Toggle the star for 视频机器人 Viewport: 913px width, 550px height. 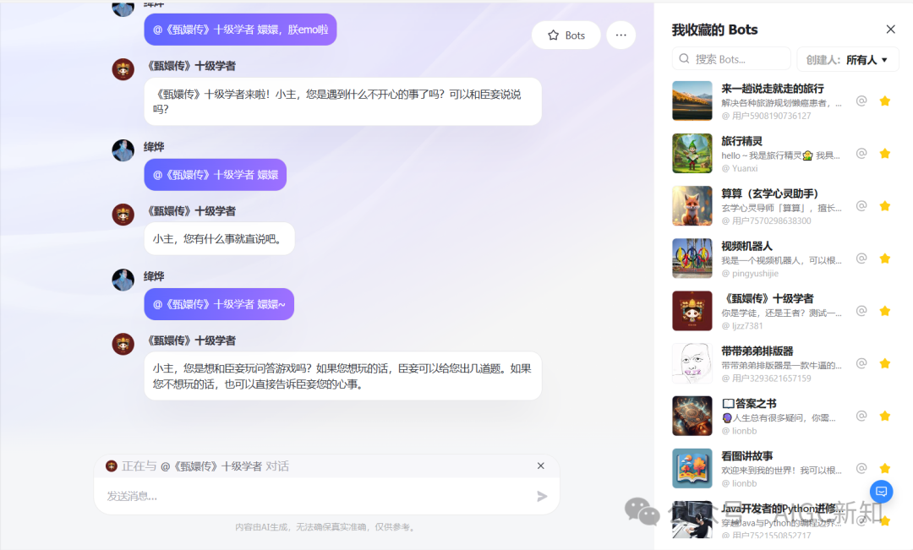click(885, 259)
